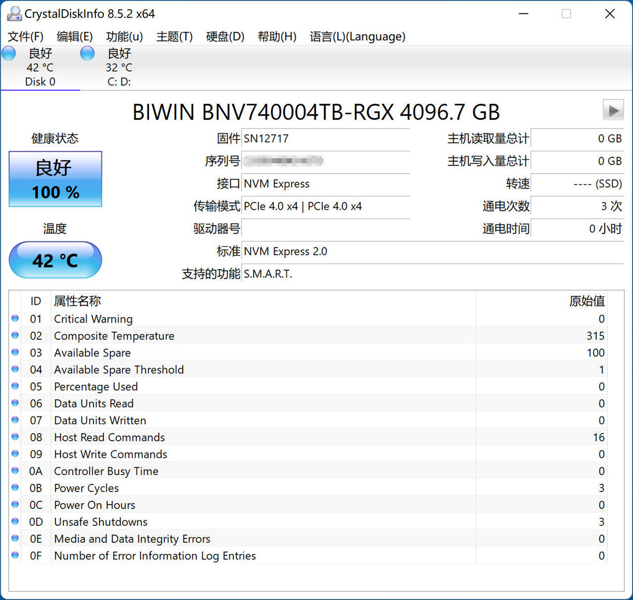The image size is (633, 600).
Task: Click the 42 °C temperature button
Action: point(55,260)
